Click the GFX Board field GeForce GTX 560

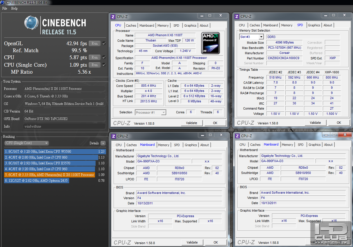(x=64, y=119)
